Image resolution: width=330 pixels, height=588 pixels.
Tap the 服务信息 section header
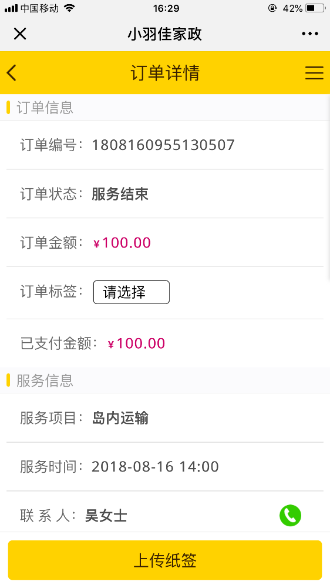pos(45,380)
